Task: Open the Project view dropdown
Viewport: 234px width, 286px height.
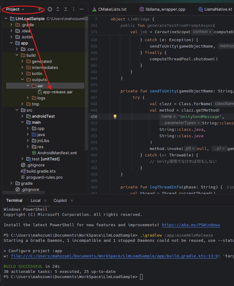Action: [x=15, y=9]
